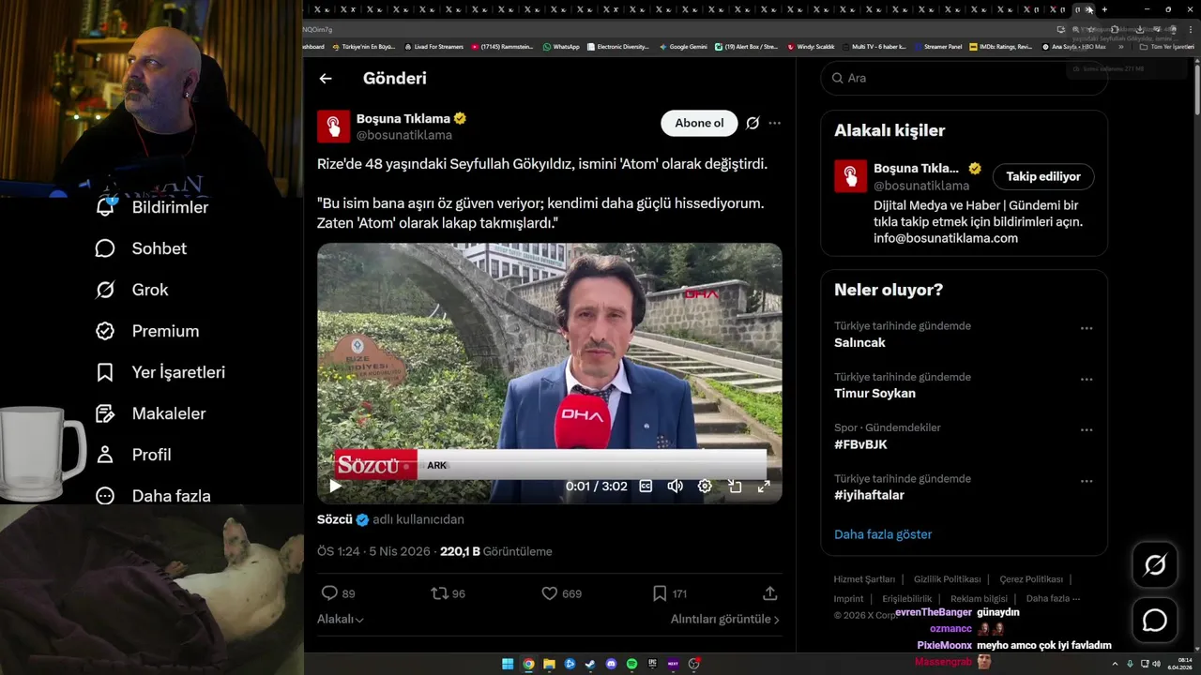
Task: Expand footer Daha fazla options
Action: pyautogui.click(x=1053, y=598)
